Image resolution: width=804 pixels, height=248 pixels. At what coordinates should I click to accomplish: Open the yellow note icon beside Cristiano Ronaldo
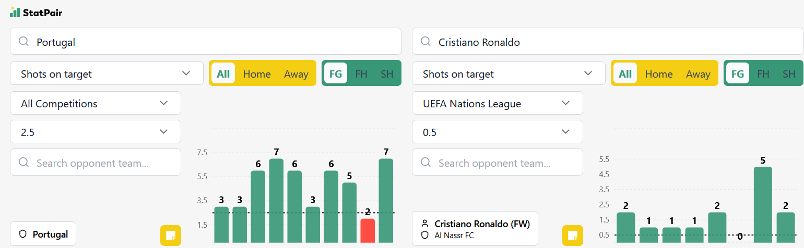tap(572, 235)
